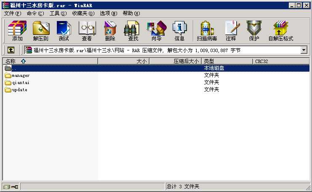Go up one level with the arrow button
Screen dimensions: 312x192
pyautogui.click(x=11, y=50)
